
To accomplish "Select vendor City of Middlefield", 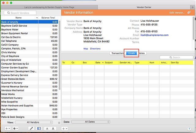I will pos(29,60).
